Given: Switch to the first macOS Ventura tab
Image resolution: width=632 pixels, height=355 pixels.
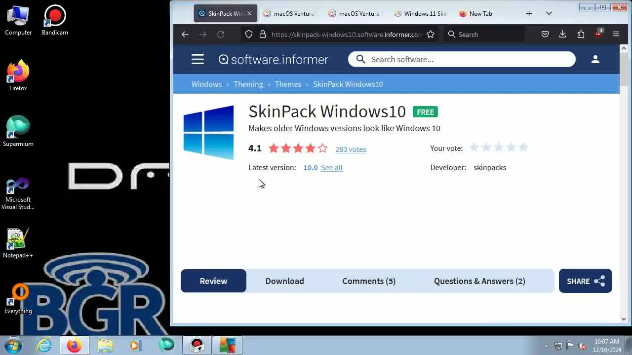Looking at the screenshot, I should (x=290, y=13).
